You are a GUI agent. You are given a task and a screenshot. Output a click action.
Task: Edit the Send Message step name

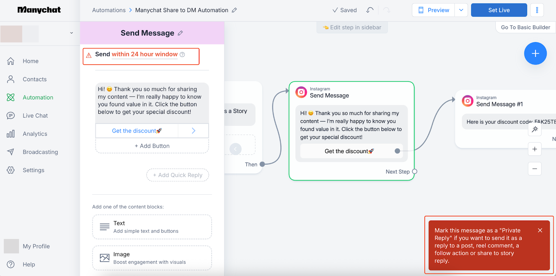[180, 33]
